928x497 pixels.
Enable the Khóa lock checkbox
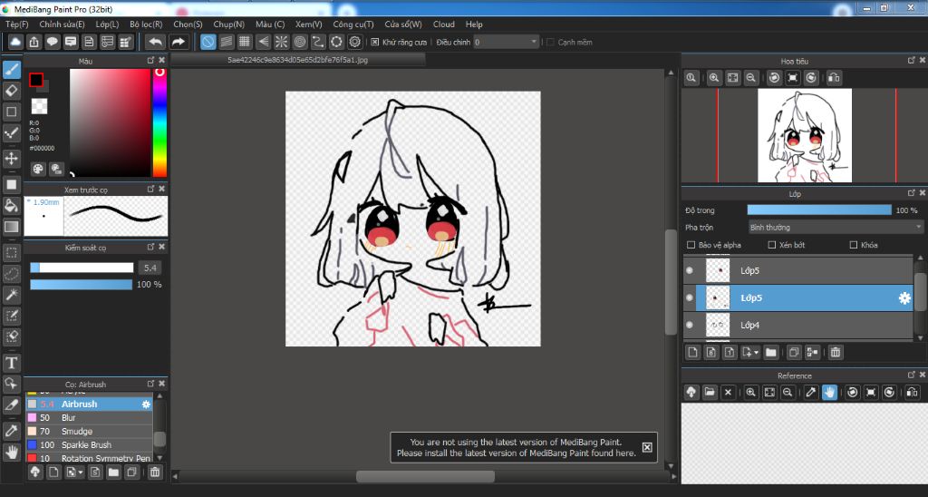854,245
